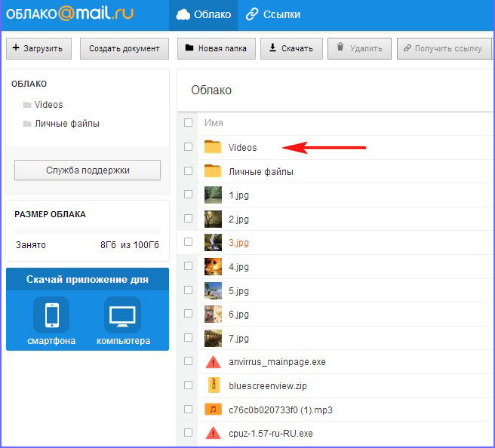
Task: Click the компьютера link label
Action: click(x=124, y=341)
